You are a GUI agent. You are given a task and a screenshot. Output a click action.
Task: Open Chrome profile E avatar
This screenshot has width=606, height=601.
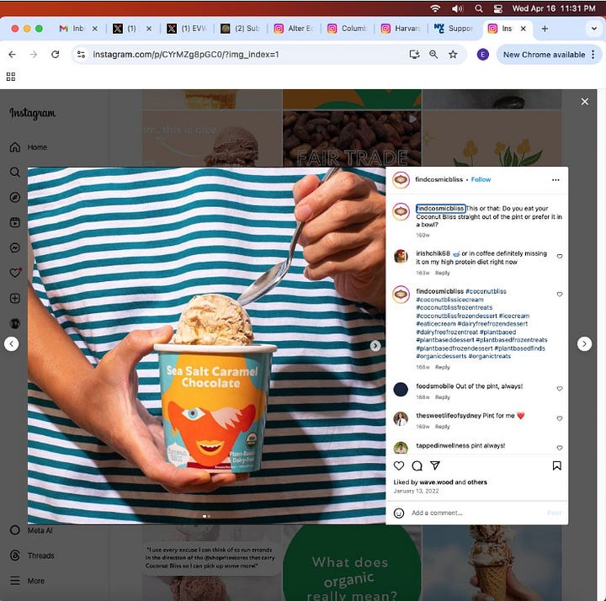click(483, 55)
